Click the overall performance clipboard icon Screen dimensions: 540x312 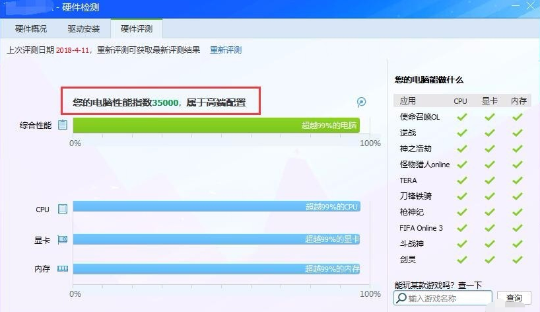coord(63,125)
